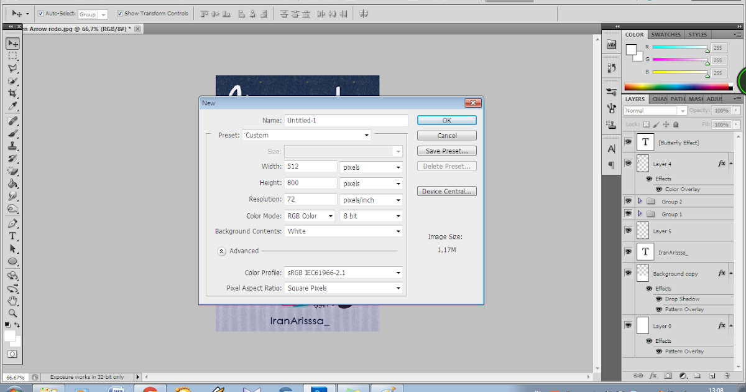Hide Layer 0 with its eye icon

tap(629, 325)
